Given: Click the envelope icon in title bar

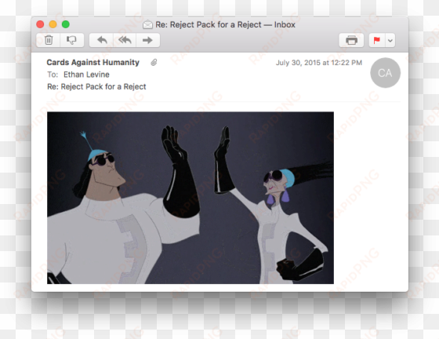Looking at the screenshot, I should [x=147, y=24].
